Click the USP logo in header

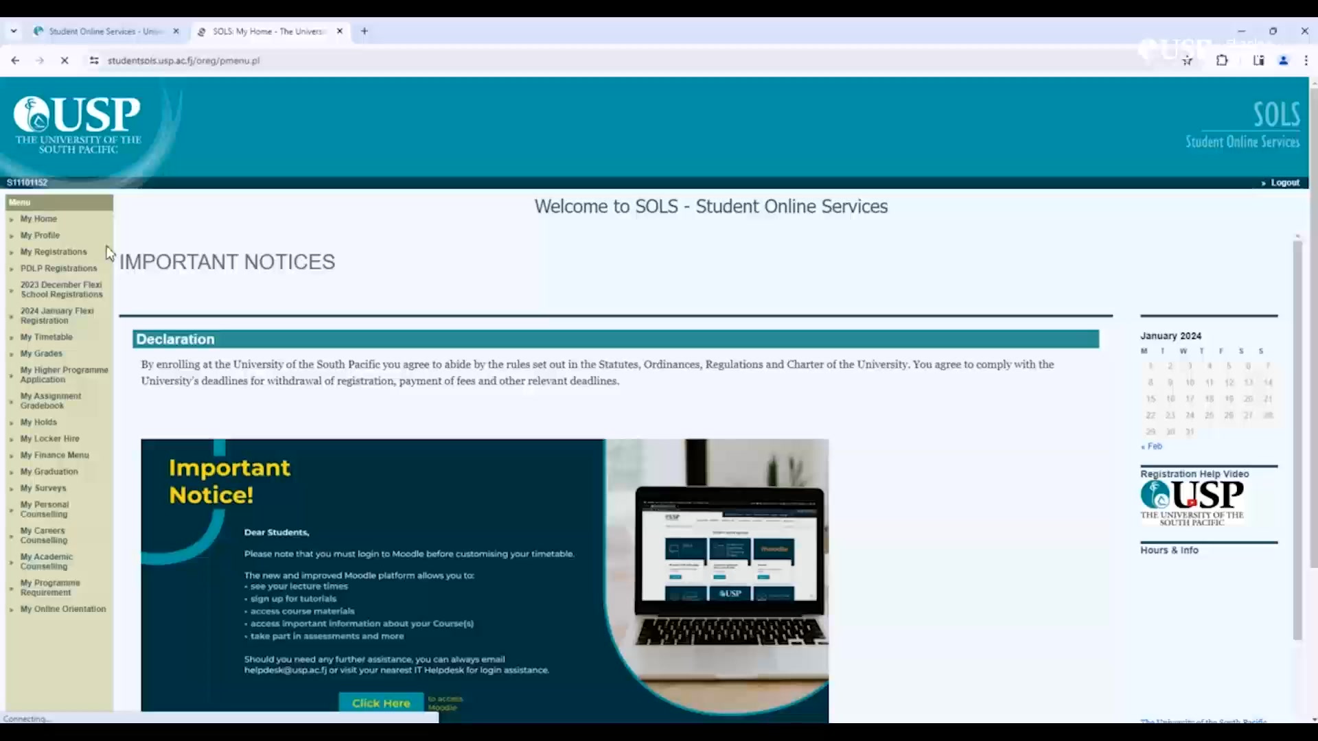[77, 125]
